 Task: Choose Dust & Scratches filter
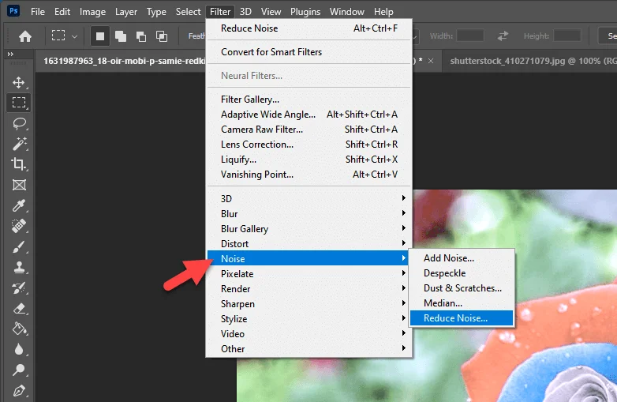(x=462, y=287)
